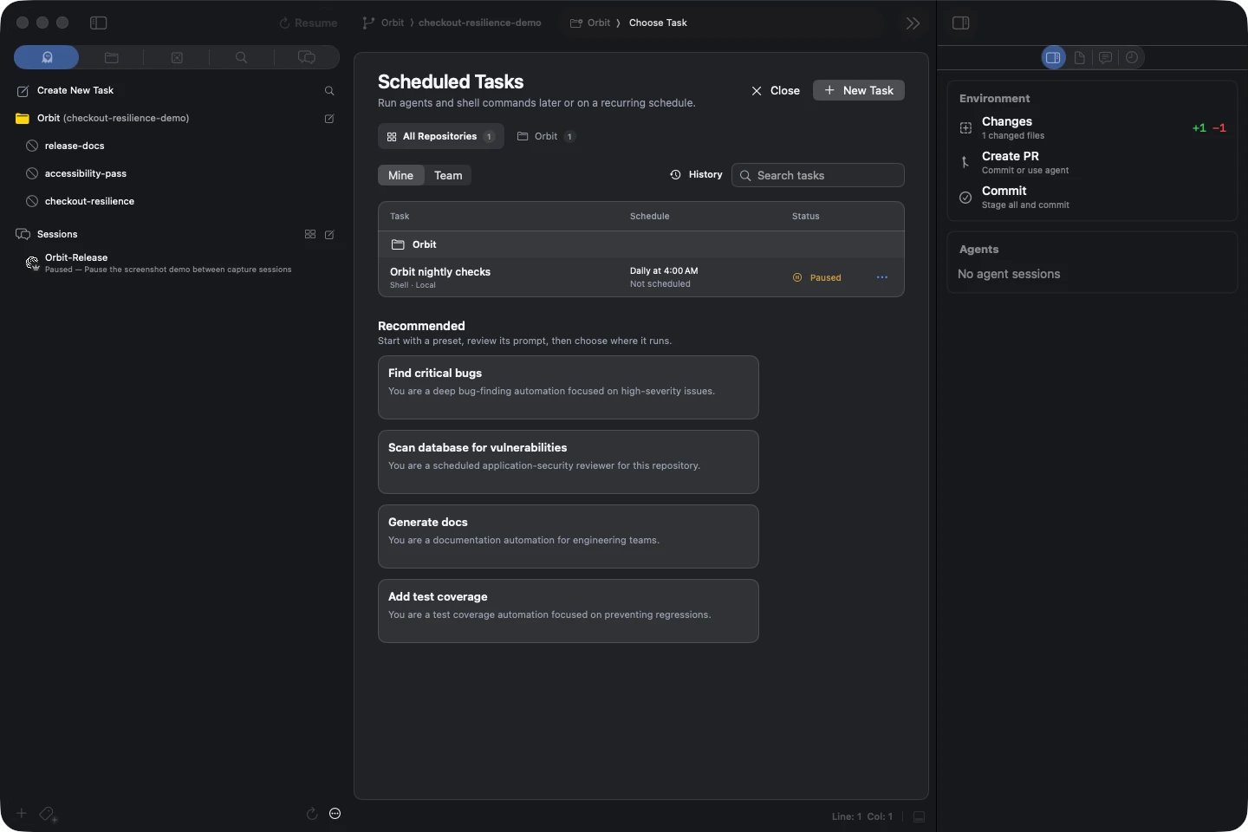Click the tag sparkle icon in the bottom bar
1248x832 pixels.
tap(49, 814)
